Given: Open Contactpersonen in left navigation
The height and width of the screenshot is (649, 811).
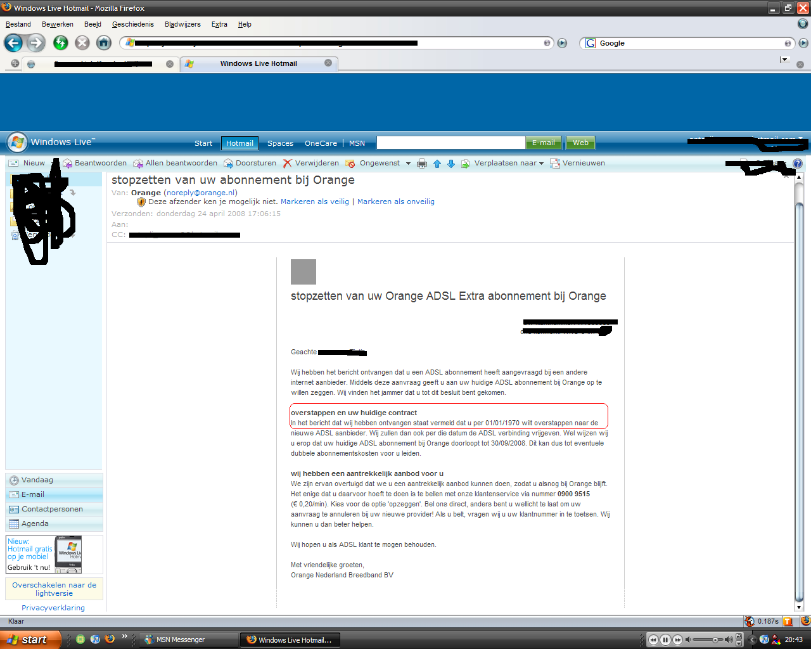Looking at the screenshot, I should coord(54,510).
